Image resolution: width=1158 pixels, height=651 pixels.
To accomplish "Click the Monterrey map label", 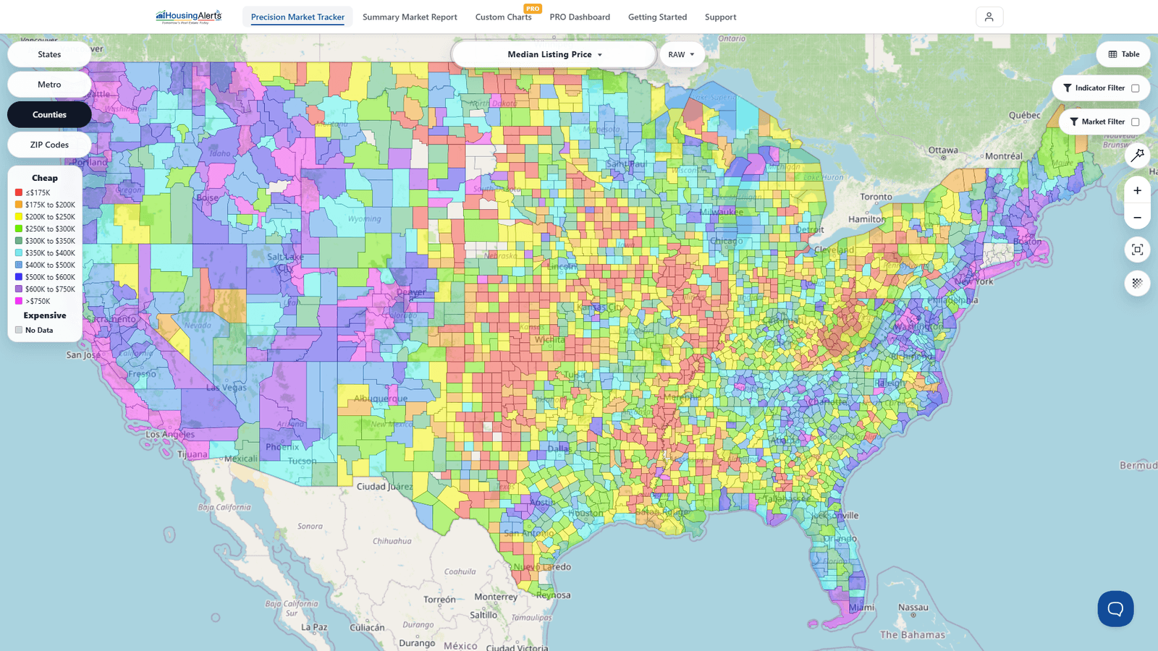I will coord(496,597).
